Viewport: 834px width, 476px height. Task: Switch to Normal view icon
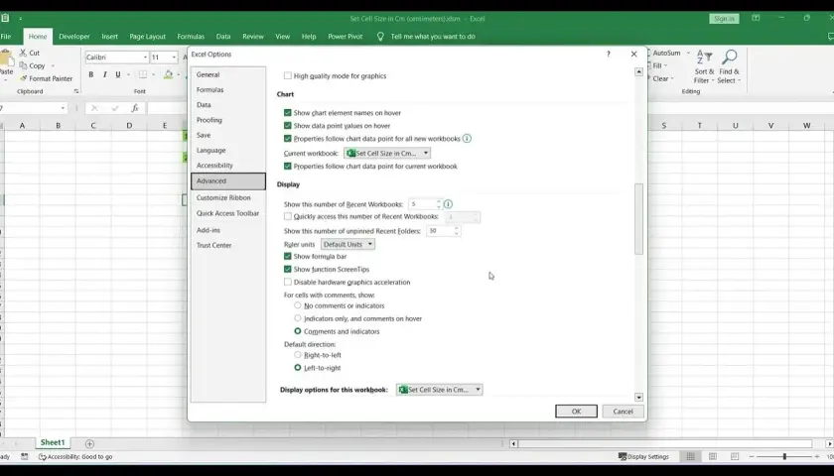[x=690, y=456]
